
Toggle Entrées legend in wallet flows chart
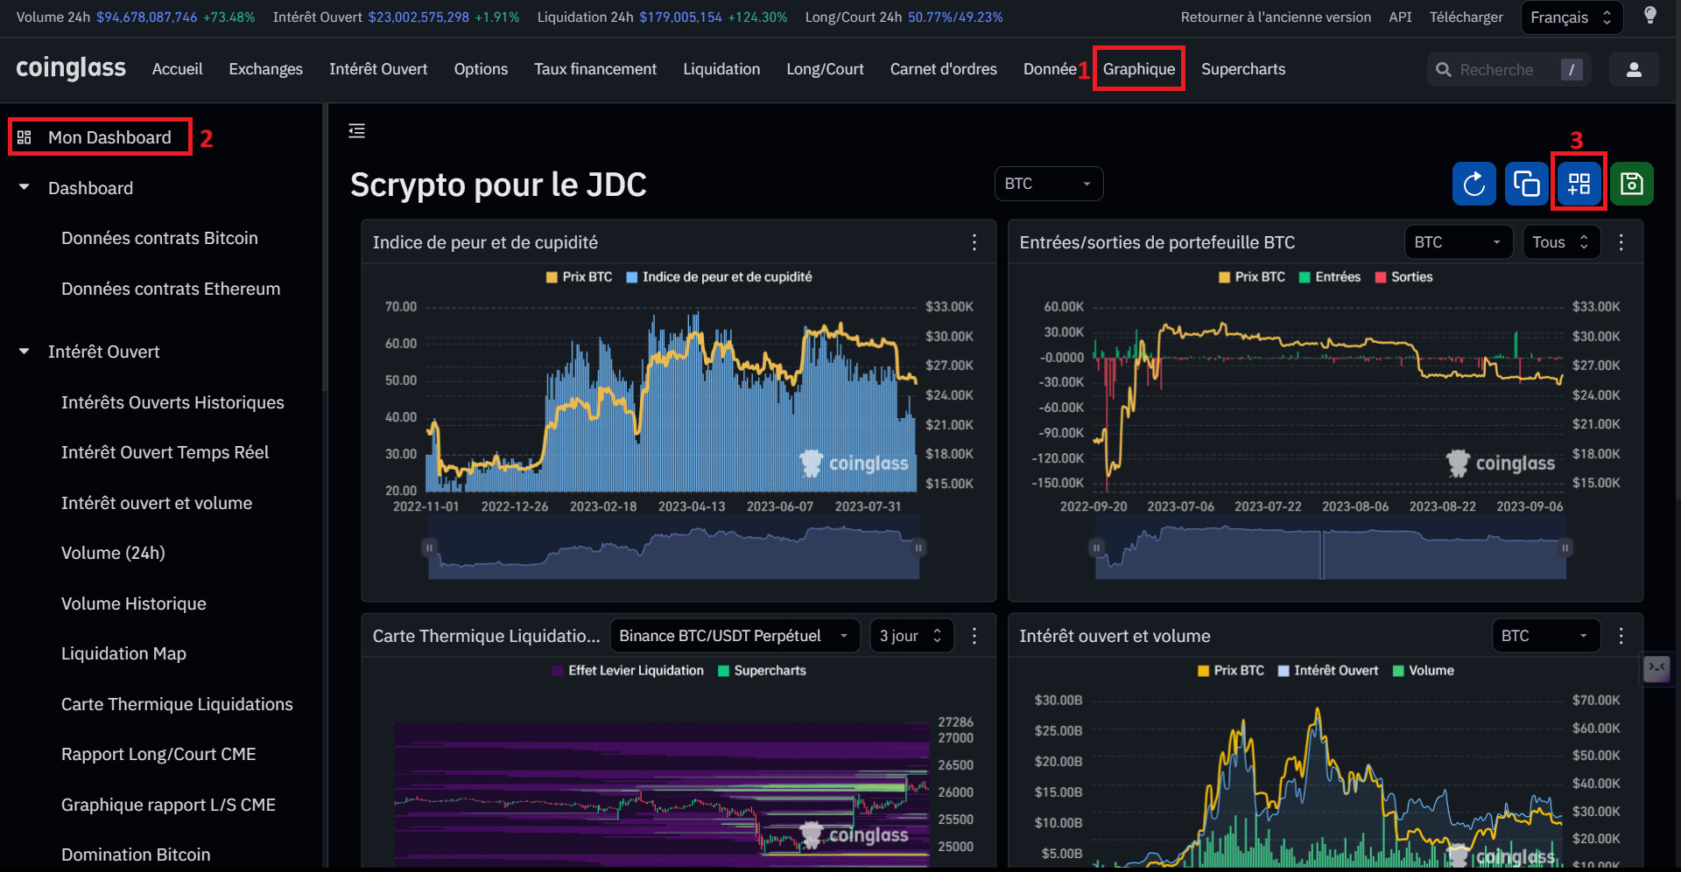(x=1330, y=276)
